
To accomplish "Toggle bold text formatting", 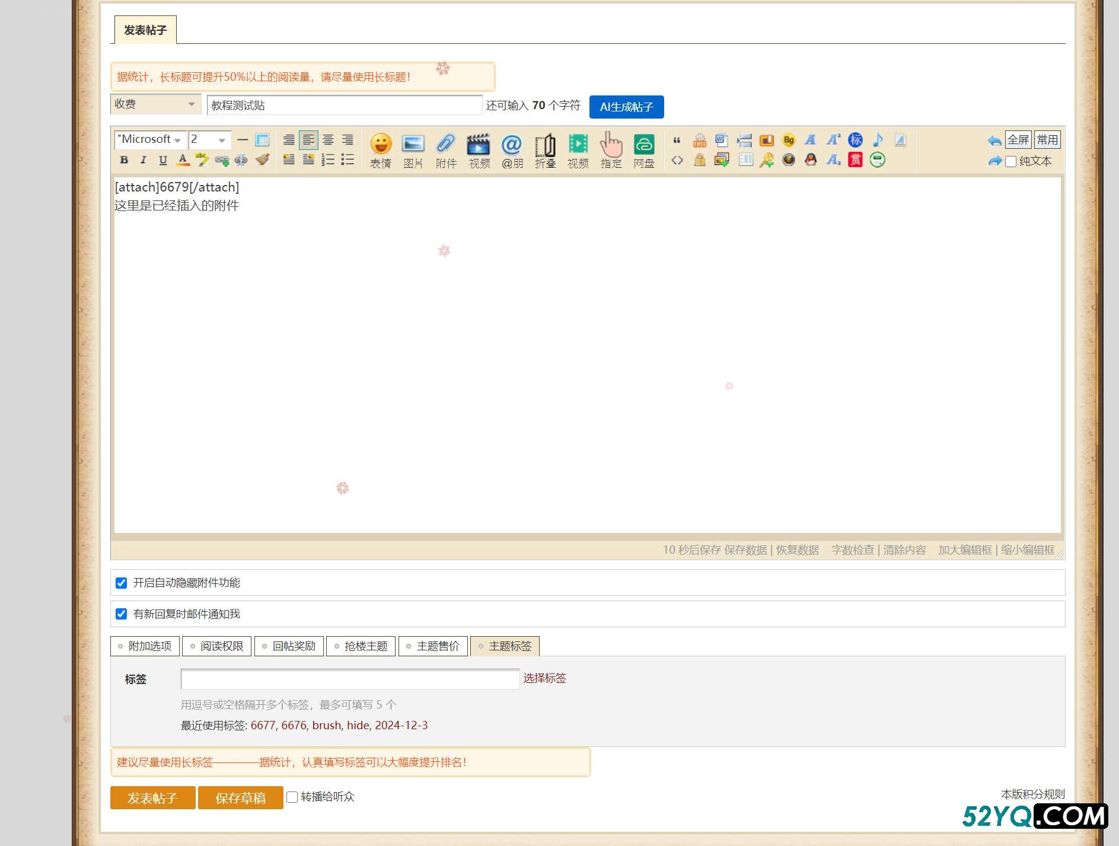I will 124,159.
